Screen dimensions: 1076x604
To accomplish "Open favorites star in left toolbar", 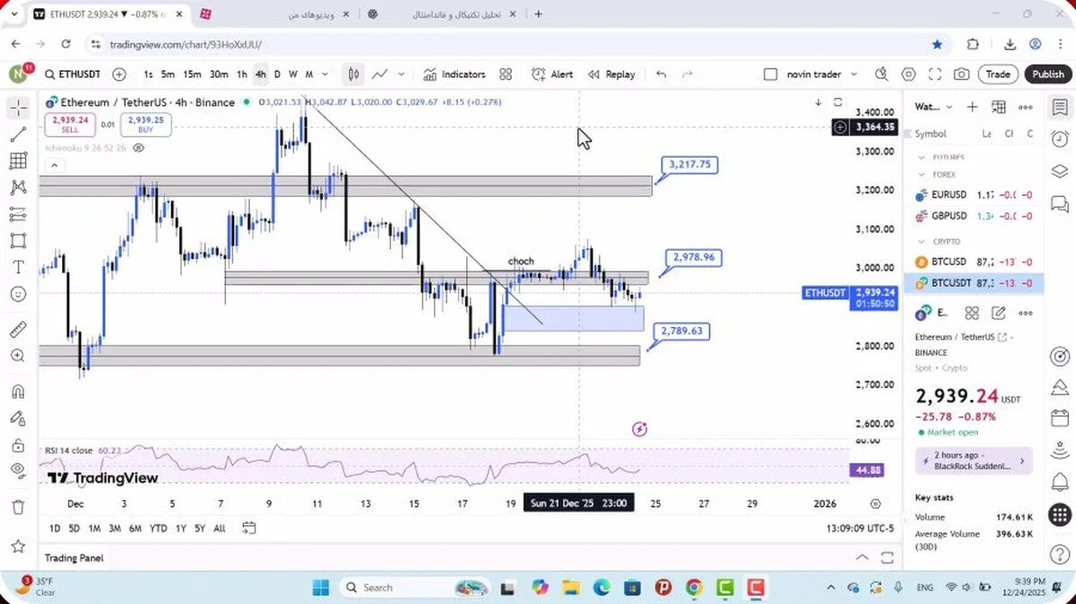I will (18, 546).
